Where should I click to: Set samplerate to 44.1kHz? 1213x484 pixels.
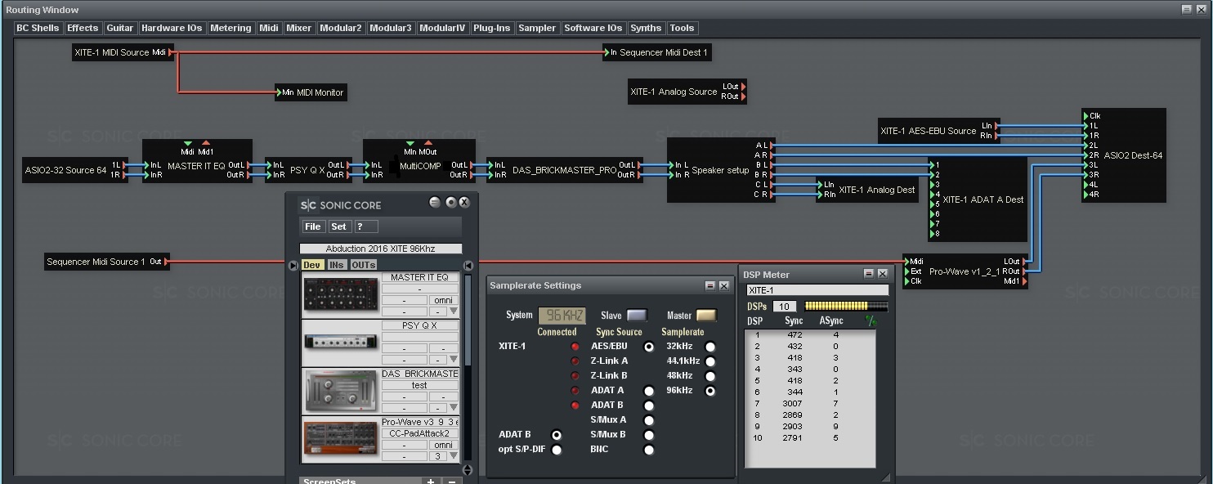pyautogui.click(x=710, y=361)
